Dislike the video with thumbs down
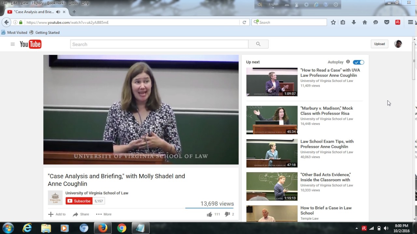 pyautogui.click(x=227, y=214)
